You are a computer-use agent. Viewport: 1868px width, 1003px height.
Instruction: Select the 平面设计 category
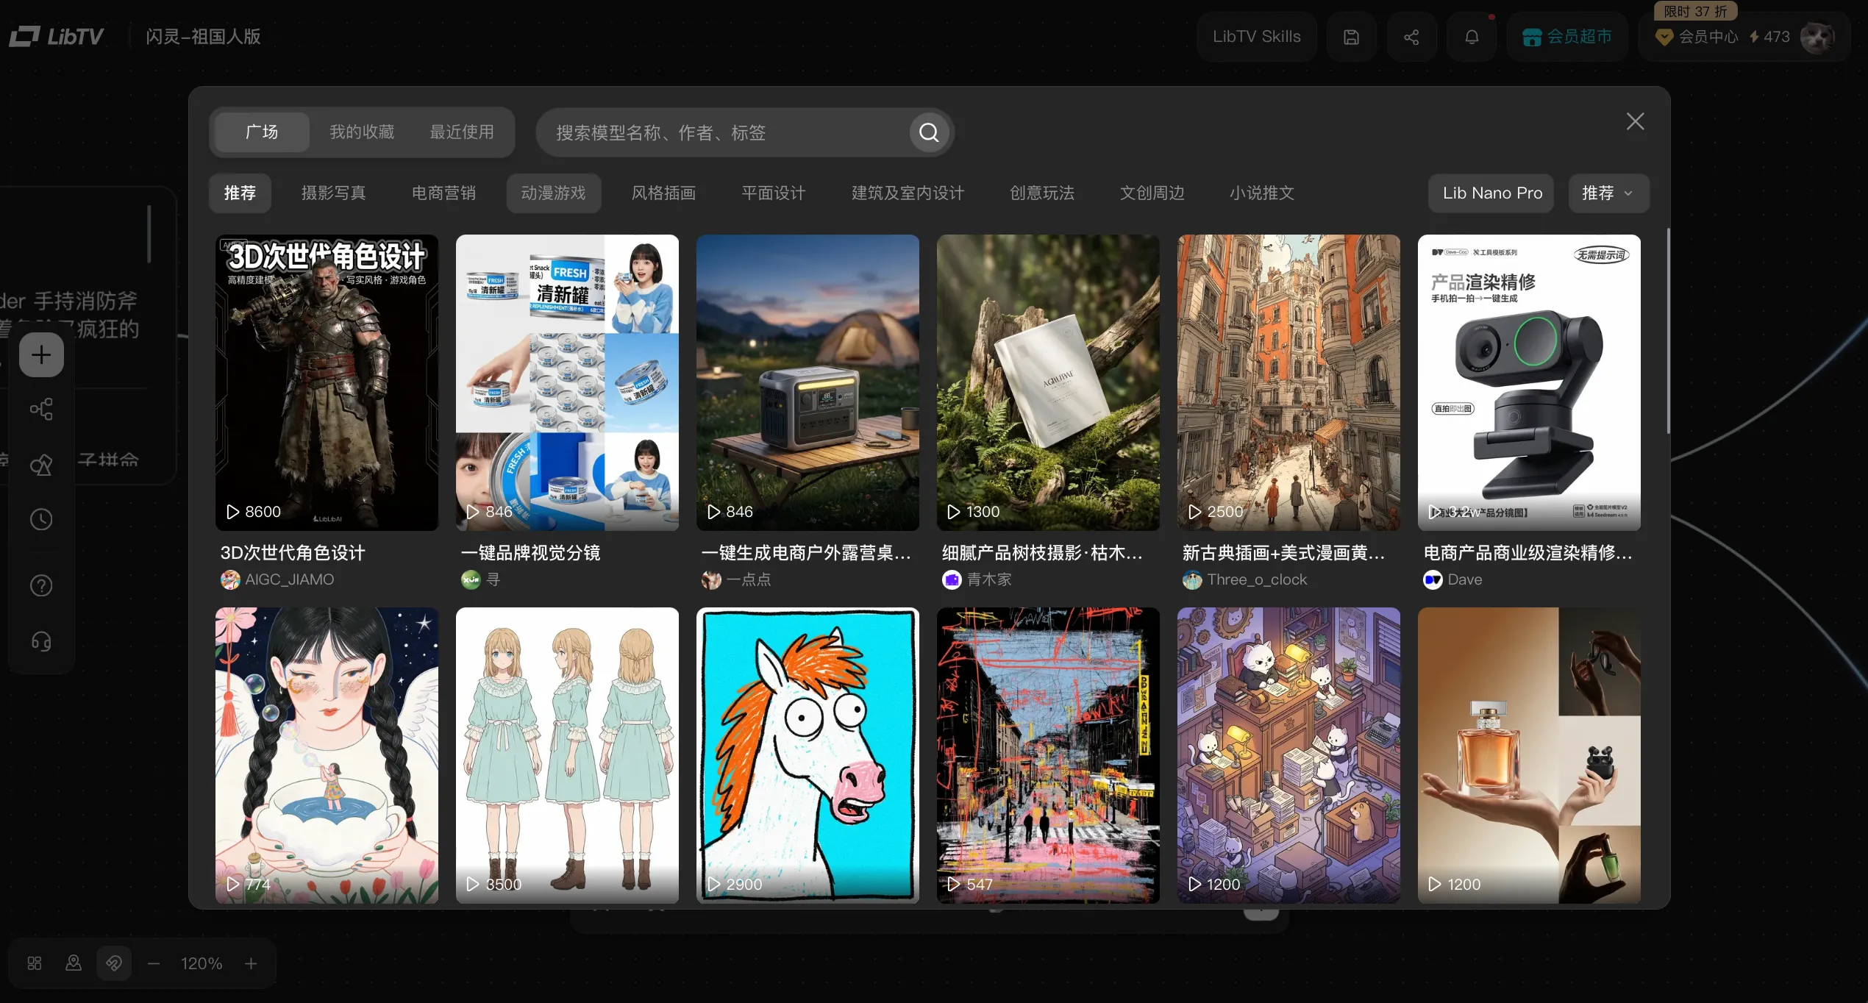tap(774, 193)
